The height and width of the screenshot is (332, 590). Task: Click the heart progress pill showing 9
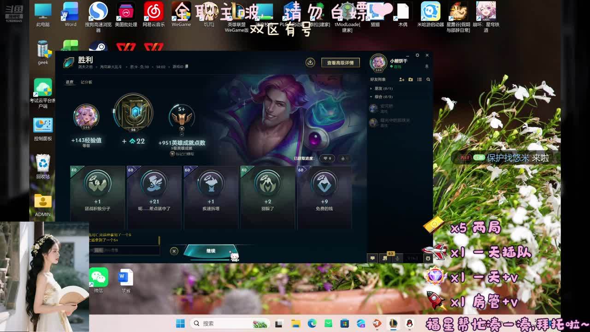327,158
